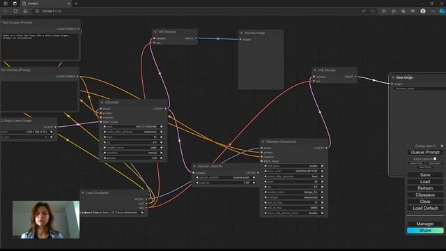Collapse the Preview Image node dot
This screenshot has width=446, height=251.
(242, 33)
